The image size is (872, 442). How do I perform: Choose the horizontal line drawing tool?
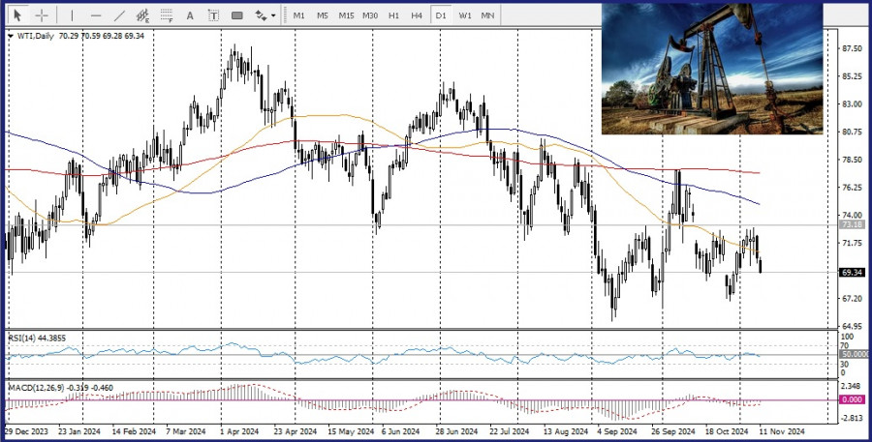95,15
